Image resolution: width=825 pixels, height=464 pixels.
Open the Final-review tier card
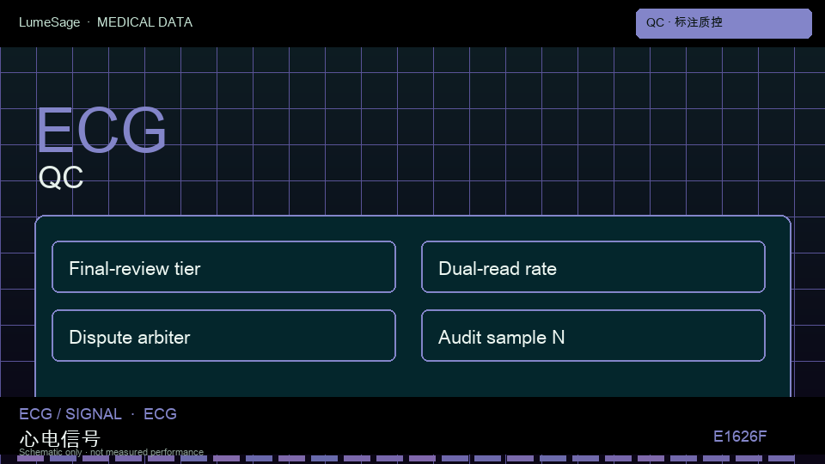point(223,266)
